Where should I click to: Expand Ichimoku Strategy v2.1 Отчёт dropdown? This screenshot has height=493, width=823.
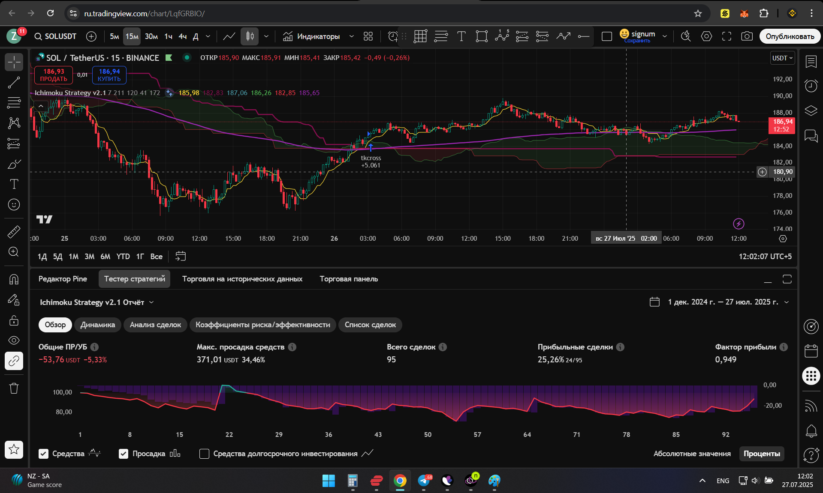(97, 302)
